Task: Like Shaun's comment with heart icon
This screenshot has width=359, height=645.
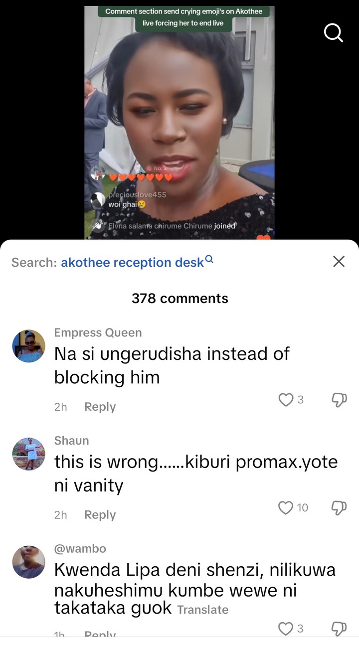Action: pos(286,508)
